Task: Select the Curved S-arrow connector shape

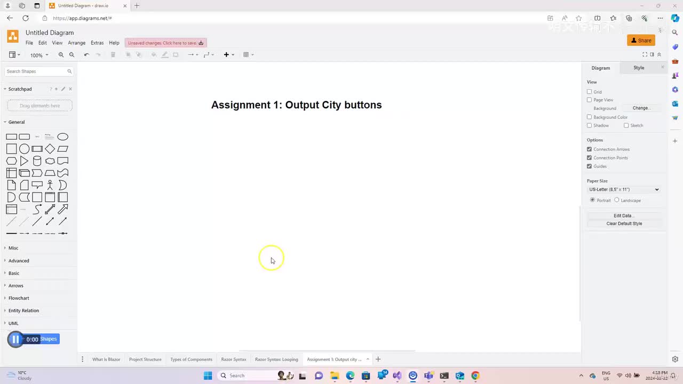Action: (x=37, y=209)
